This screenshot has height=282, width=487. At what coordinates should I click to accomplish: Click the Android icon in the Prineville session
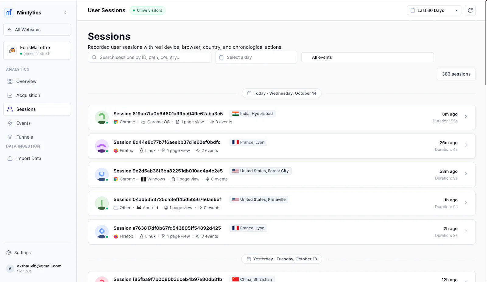coord(139,208)
